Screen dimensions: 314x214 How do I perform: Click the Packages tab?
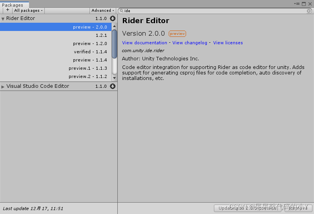coord(15,5)
